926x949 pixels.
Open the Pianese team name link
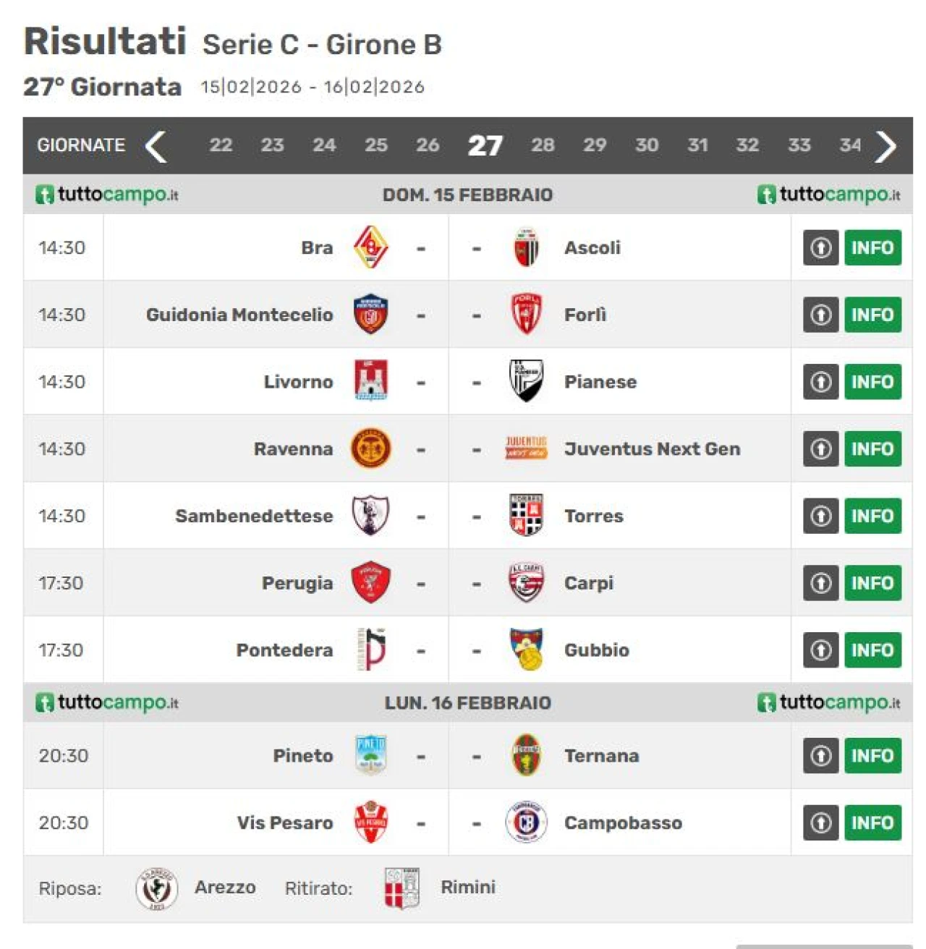600,382
